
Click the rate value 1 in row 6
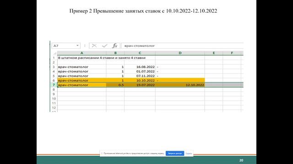click(x=115, y=80)
